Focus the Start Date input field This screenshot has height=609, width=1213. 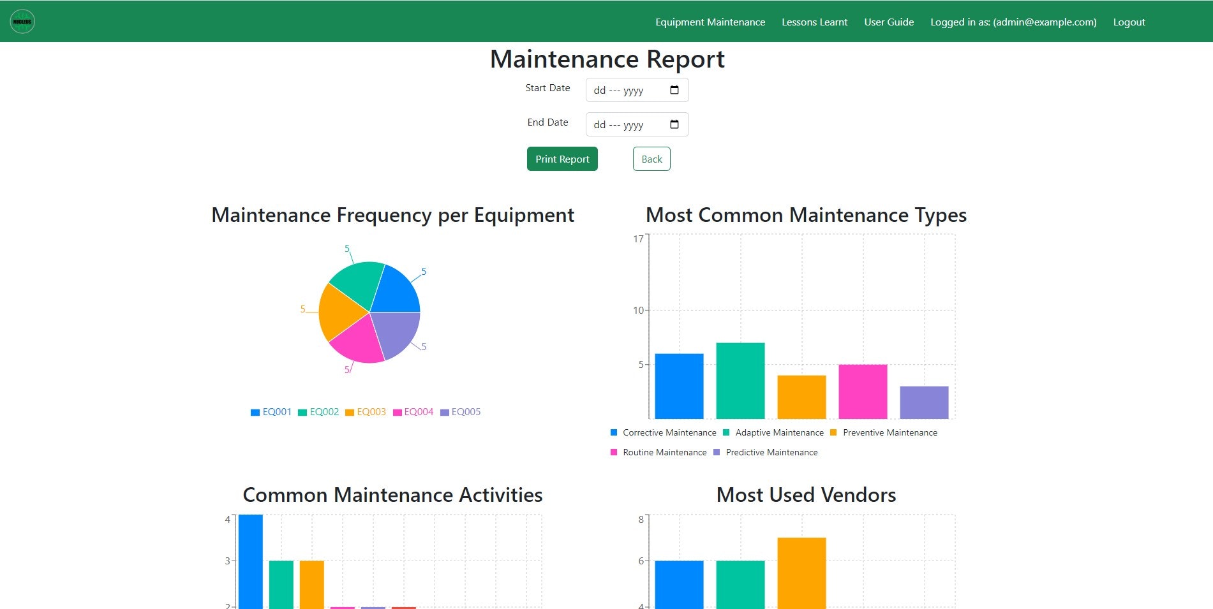click(x=637, y=90)
